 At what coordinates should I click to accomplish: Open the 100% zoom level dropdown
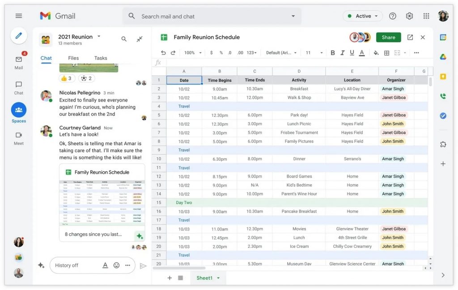pos(192,53)
